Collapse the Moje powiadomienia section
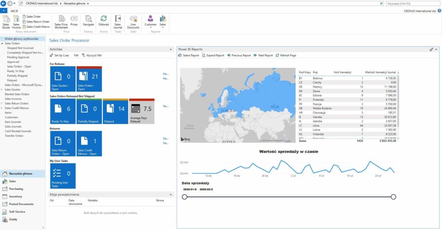This screenshot has height=230, width=442. pyautogui.click(x=170, y=195)
